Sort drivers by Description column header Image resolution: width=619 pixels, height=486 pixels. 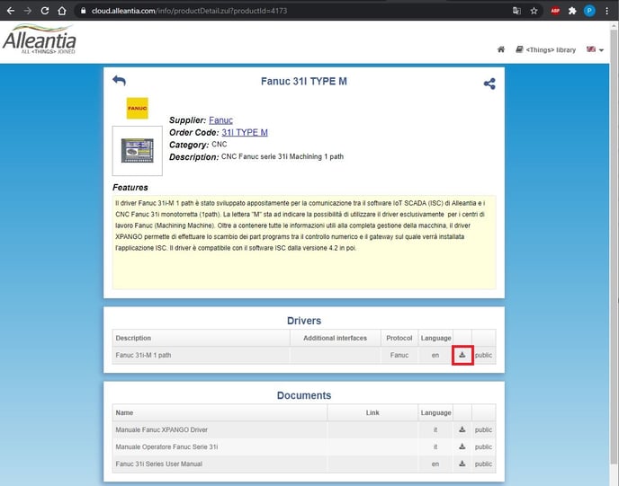point(201,338)
